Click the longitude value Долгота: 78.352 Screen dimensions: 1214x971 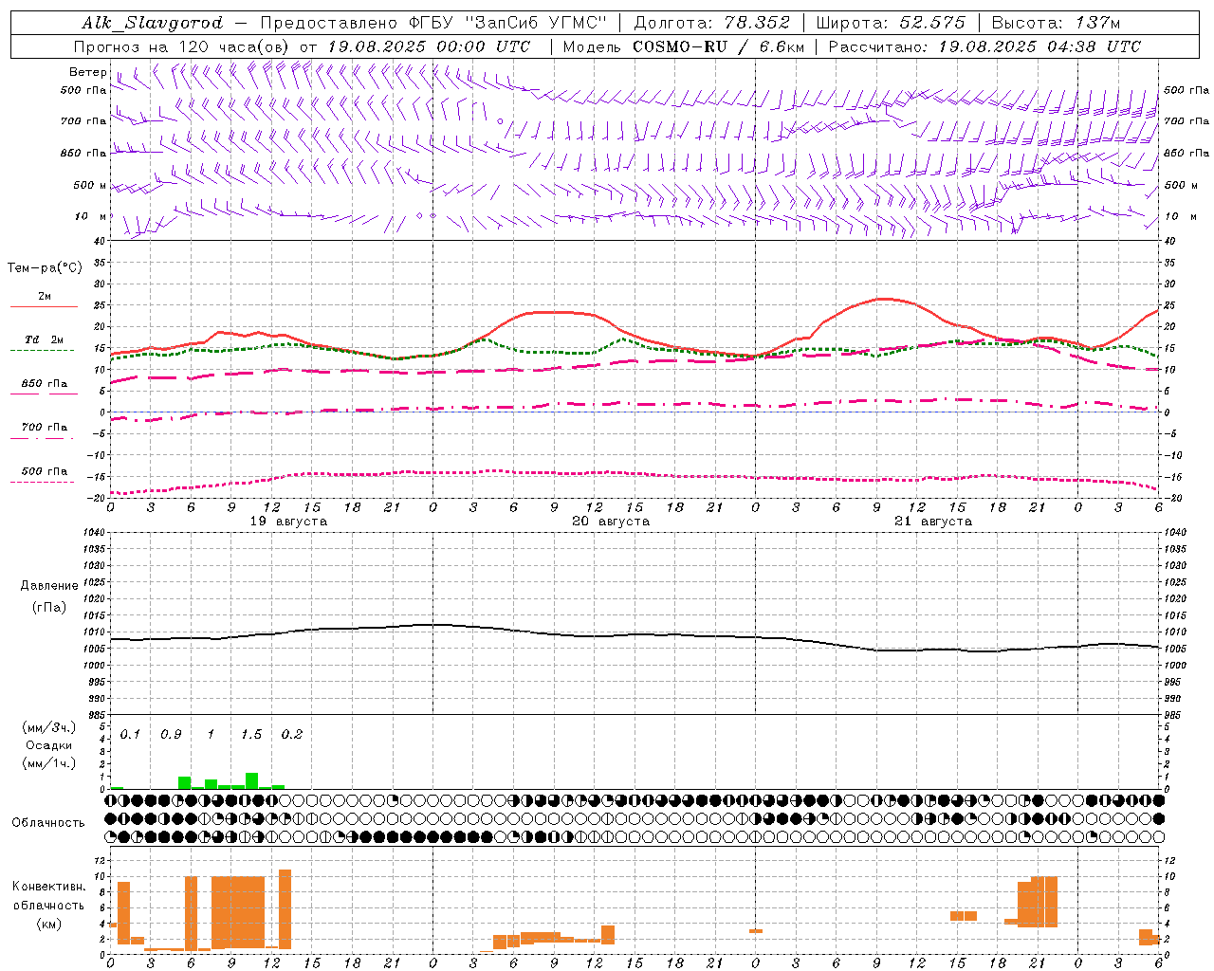[x=710, y=23]
